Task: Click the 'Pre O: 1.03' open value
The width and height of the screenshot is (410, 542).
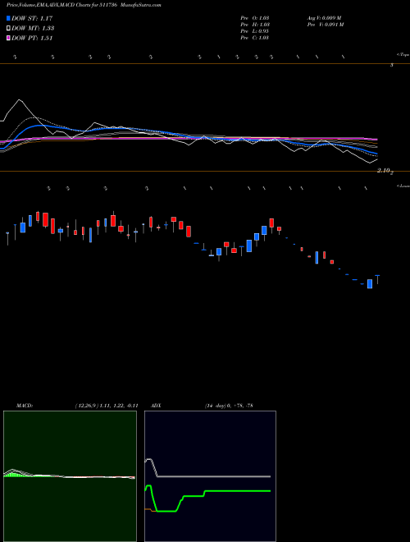Action: pos(255,18)
